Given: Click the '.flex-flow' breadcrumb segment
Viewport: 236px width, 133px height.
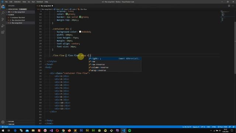Looking at the screenshot, I should click(x=83, y=9).
